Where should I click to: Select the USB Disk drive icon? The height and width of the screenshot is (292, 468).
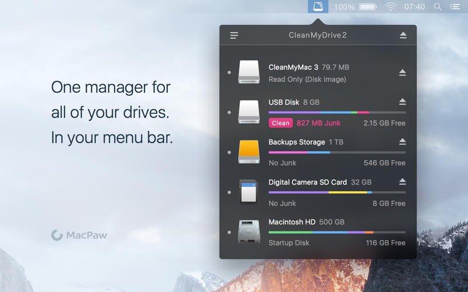249,112
